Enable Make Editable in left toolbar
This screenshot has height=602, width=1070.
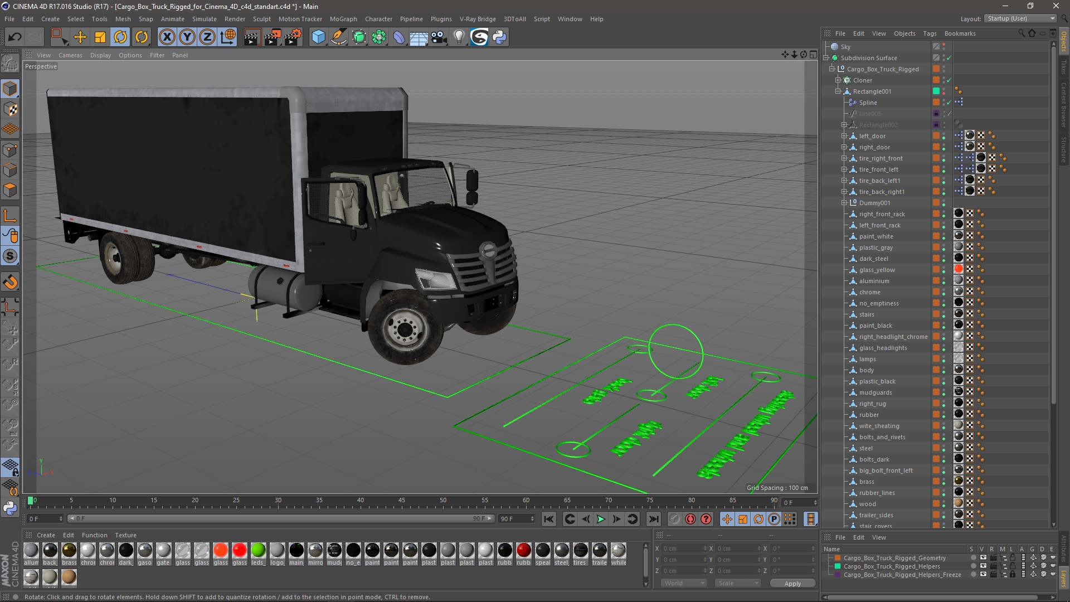click(10, 63)
